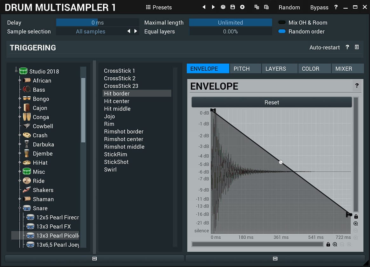Click the Random button in the header
Screen dimensions: 370x267
click(289, 7)
